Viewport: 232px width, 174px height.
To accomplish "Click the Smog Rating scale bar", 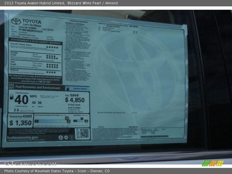I will pos(80,121).
